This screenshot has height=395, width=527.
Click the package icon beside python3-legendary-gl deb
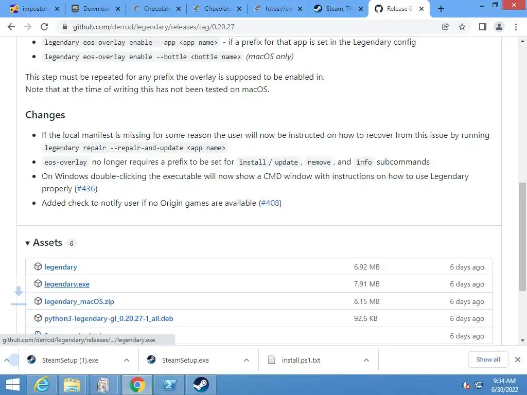(38, 318)
